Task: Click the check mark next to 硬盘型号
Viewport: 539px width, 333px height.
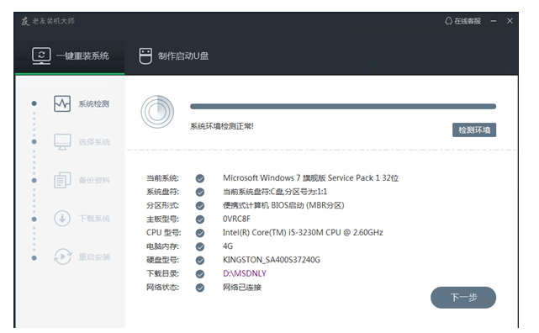Action: (200, 260)
